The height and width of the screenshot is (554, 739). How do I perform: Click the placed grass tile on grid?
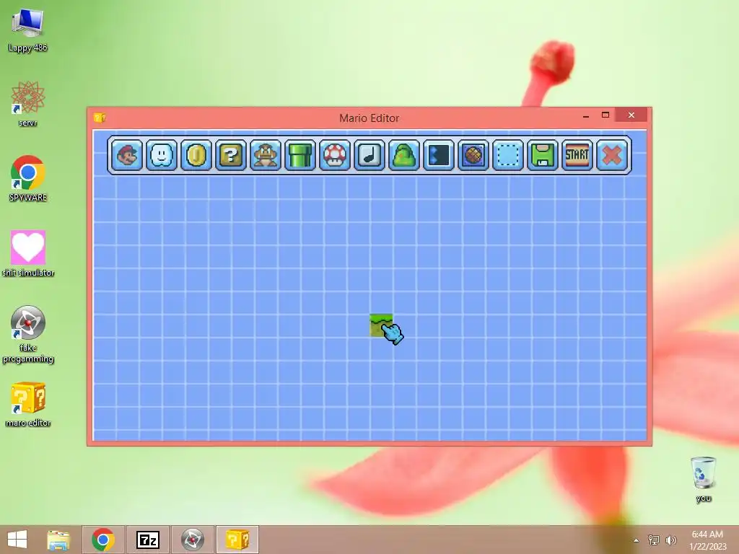pyautogui.click(x=381, y=325)
